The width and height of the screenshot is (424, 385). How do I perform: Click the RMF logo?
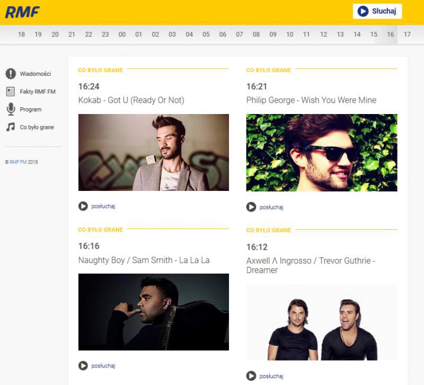coord(22,12)
